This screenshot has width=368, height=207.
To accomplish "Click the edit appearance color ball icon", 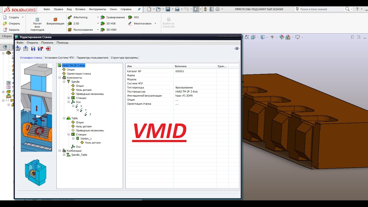I will 282,37.
